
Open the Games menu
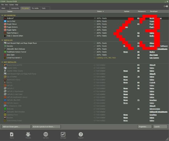tap(11, 5)
